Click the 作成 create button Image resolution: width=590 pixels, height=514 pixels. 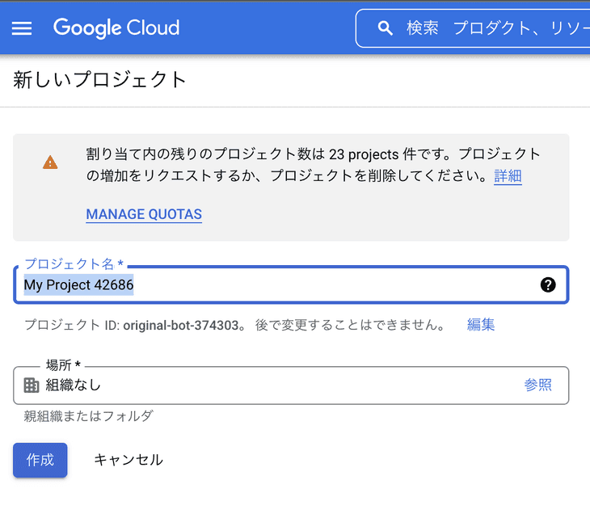(40, 460)
